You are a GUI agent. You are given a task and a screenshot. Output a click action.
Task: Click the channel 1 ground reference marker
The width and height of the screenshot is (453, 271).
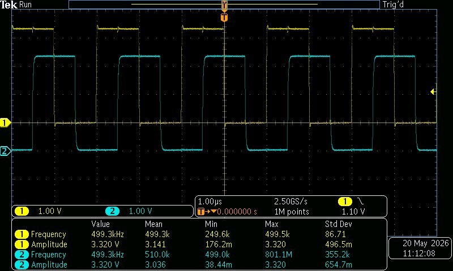click(5, 123)
